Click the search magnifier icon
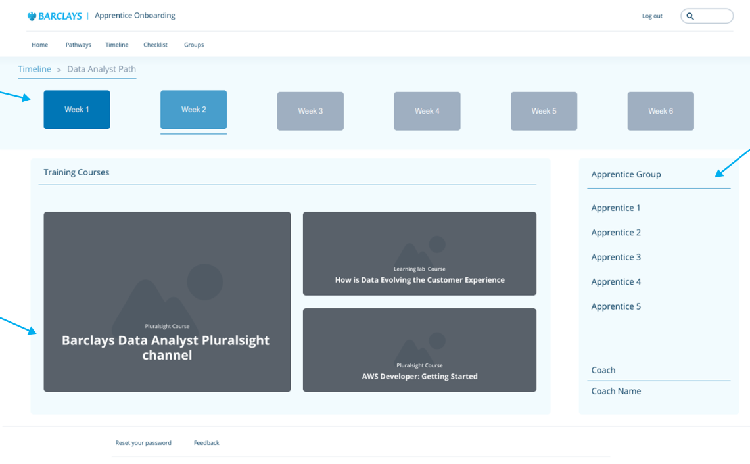The width and height of the screenshot is (750, 464). point(690,16)
